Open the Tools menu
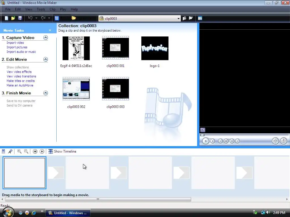This screenshot has height=217, width=290. tap(41, 9)
